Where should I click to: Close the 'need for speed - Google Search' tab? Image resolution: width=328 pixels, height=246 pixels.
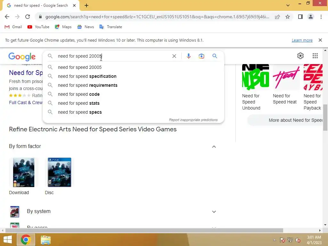click(74, 5)
